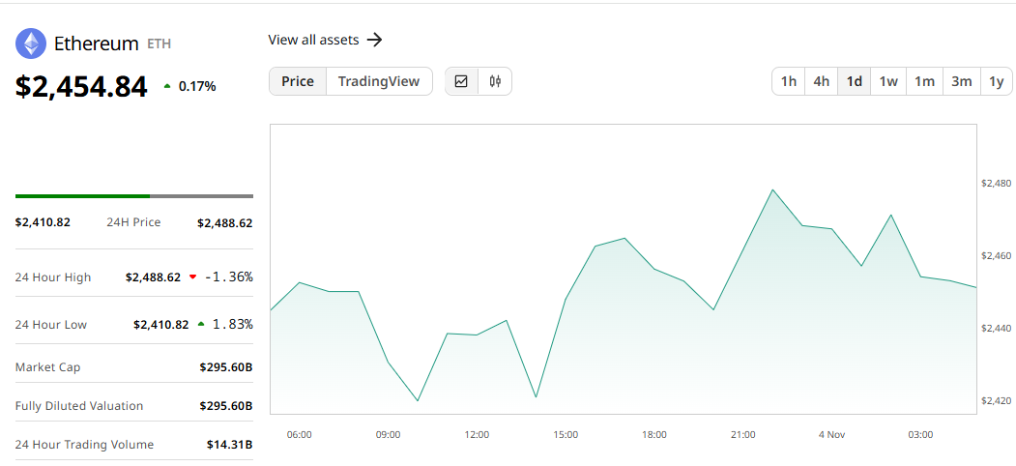Click green up arrow beside 0.17%

tap(167, 85)
